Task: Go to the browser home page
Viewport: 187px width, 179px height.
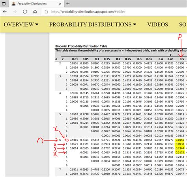Action: [x=35, y=11]
